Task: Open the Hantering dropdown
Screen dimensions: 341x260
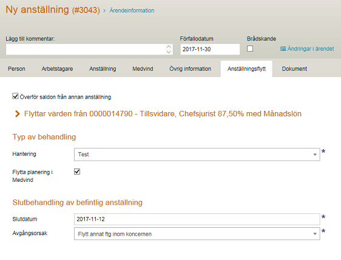Action: 197,155
